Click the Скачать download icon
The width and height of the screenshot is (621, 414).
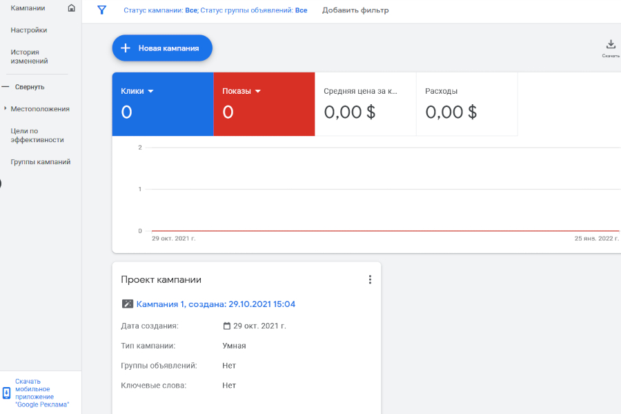coord(611,45)
